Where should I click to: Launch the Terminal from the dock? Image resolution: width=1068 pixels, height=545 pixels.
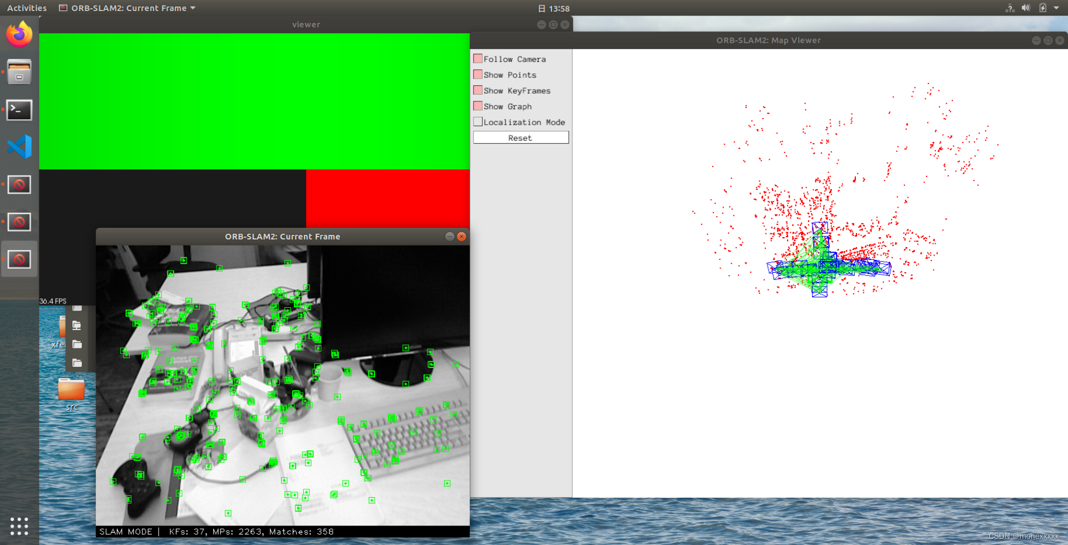click(19, 110)
